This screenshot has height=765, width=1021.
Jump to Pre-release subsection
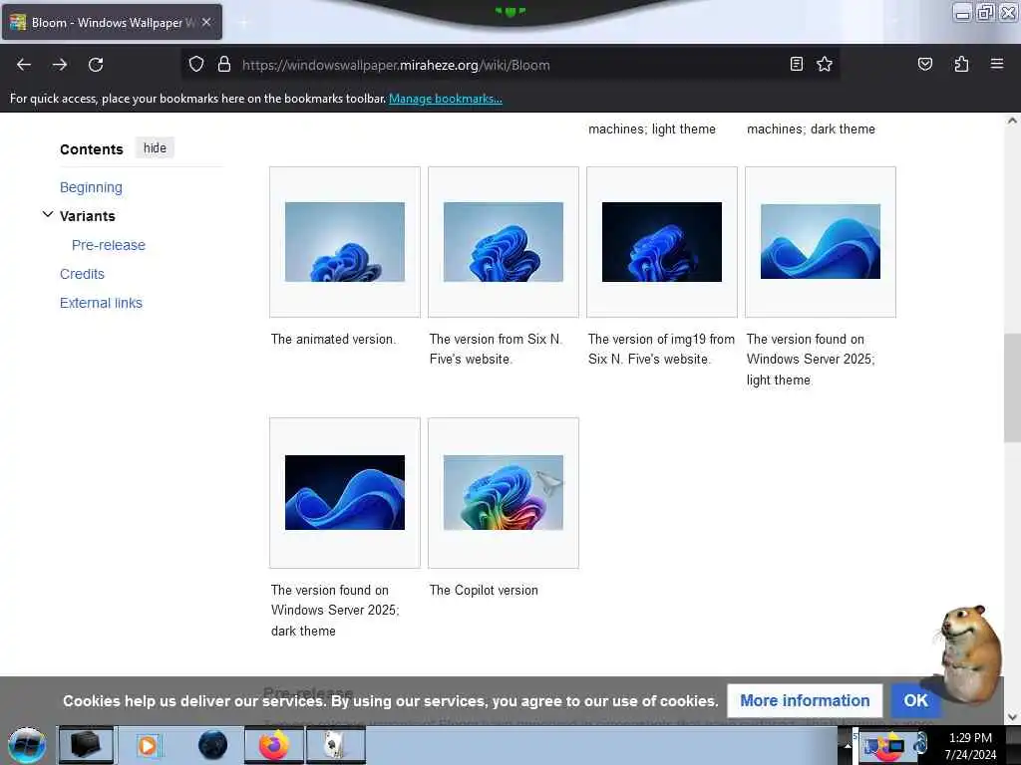[109, 245]
